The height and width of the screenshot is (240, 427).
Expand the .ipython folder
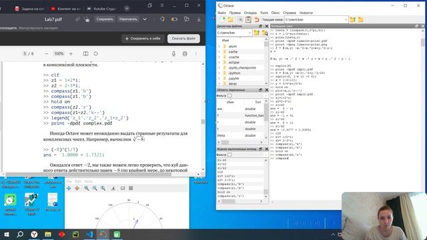pos(219,73)
